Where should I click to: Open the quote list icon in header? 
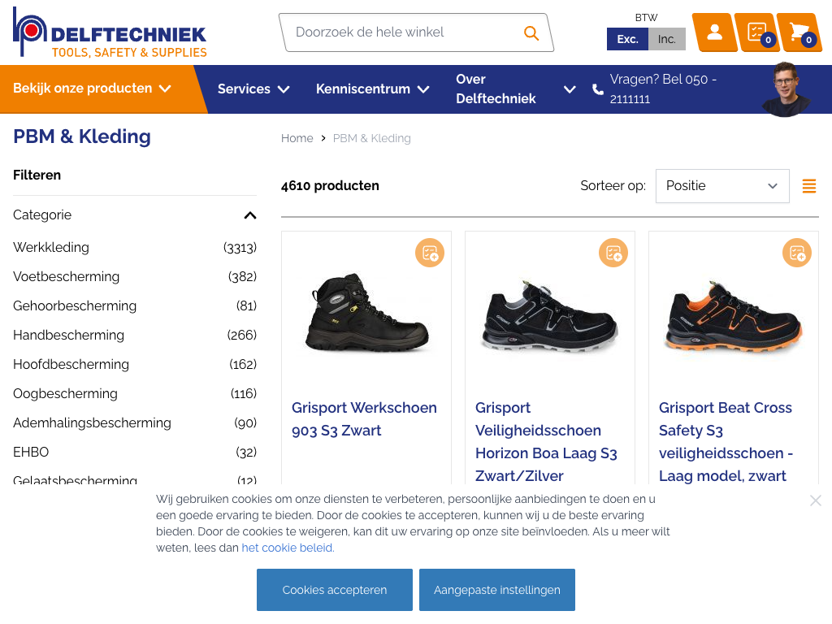pos(756,32)
